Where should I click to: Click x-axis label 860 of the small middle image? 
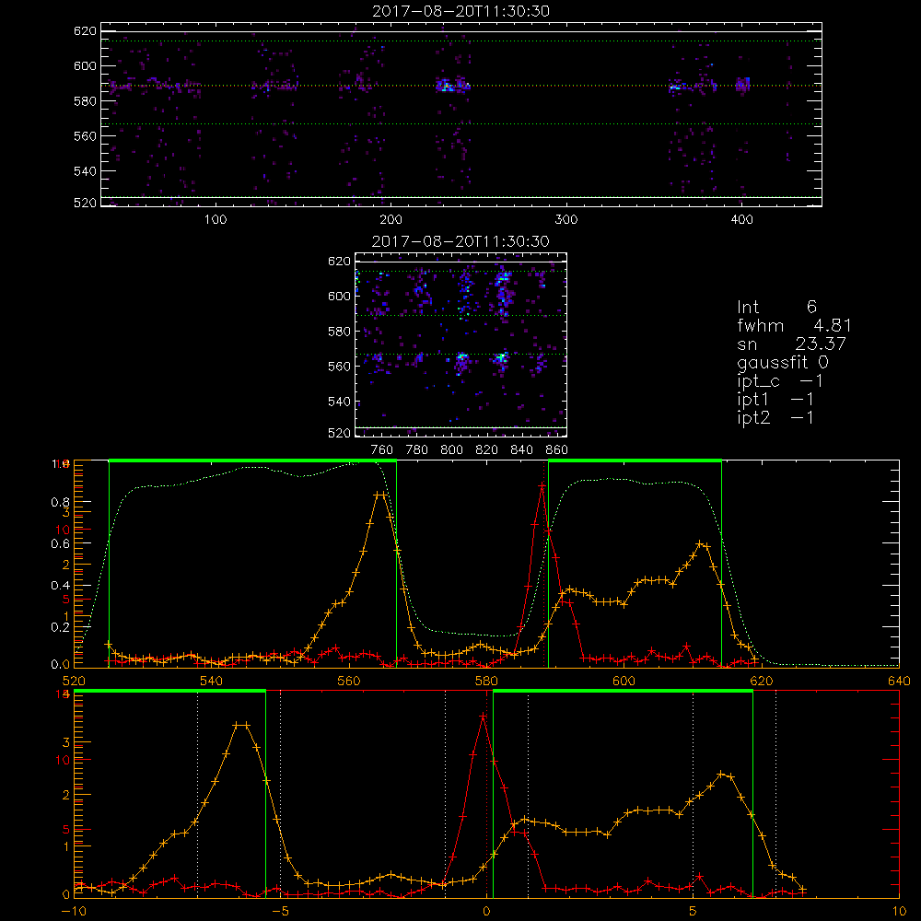557,450
